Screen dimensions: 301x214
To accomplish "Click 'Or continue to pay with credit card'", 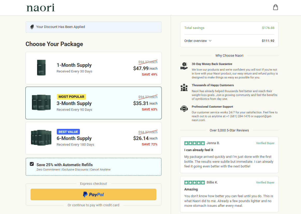I will tap(93, 205).
